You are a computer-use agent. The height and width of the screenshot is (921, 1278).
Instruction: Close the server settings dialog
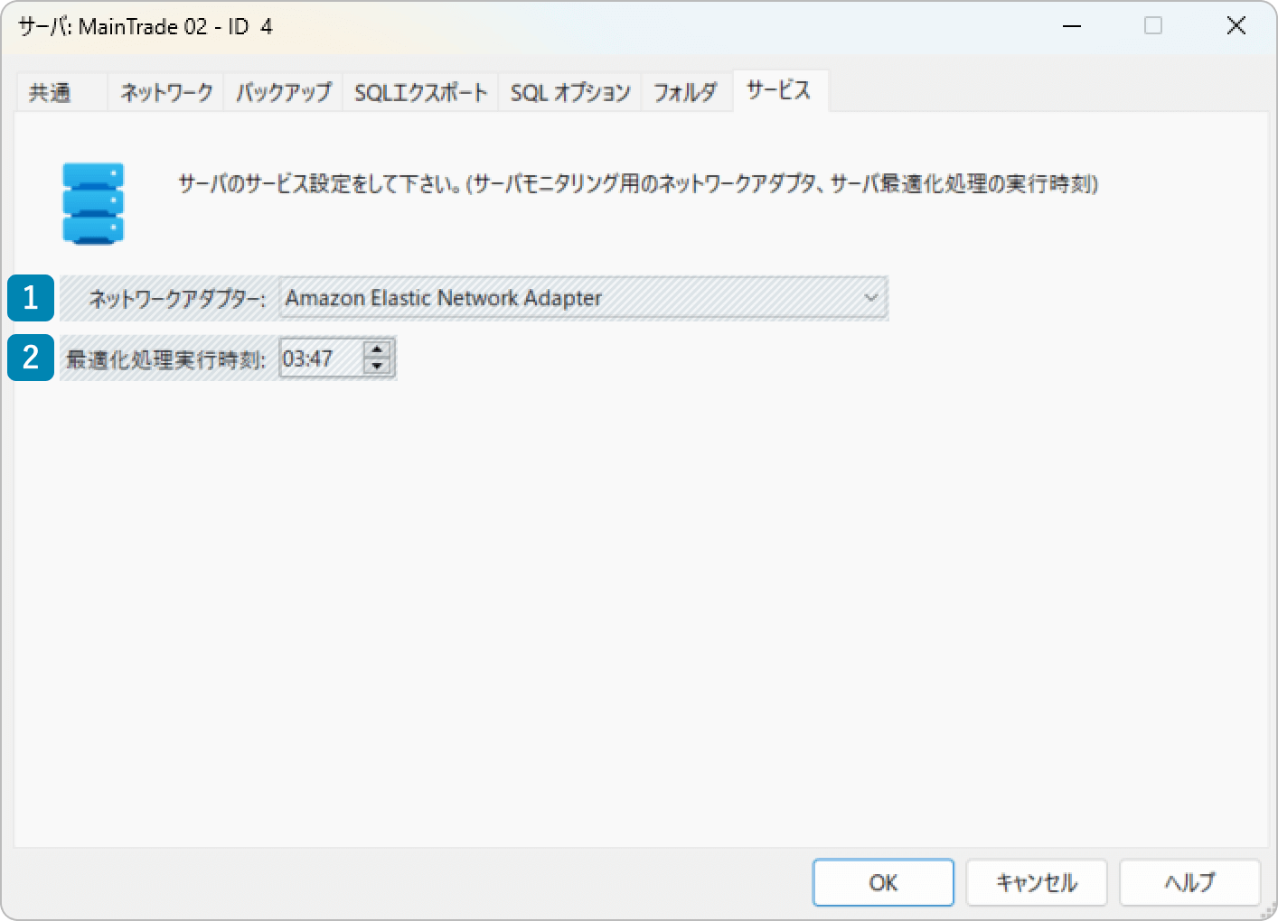(1236, 26)
